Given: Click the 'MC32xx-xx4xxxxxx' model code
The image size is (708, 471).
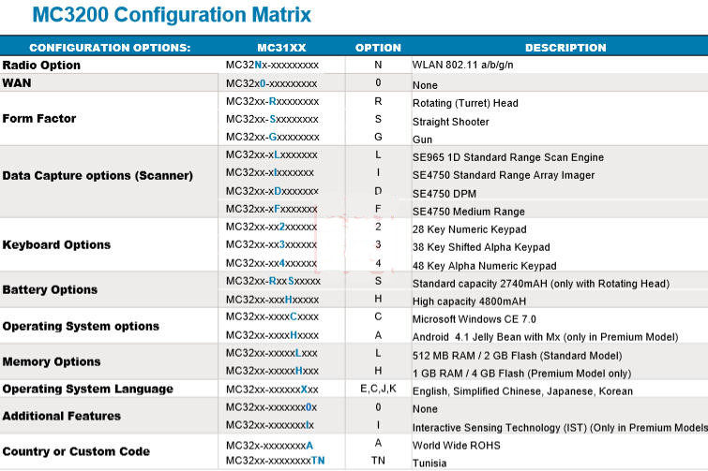Looking at the screenshot, I should [271, 263].
